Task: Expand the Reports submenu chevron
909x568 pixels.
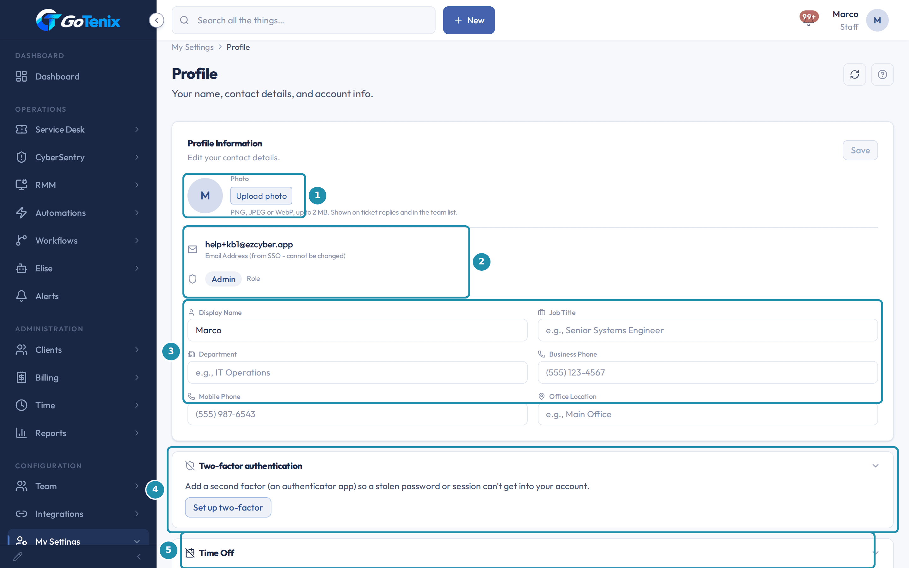Action: tap(137, 433)
